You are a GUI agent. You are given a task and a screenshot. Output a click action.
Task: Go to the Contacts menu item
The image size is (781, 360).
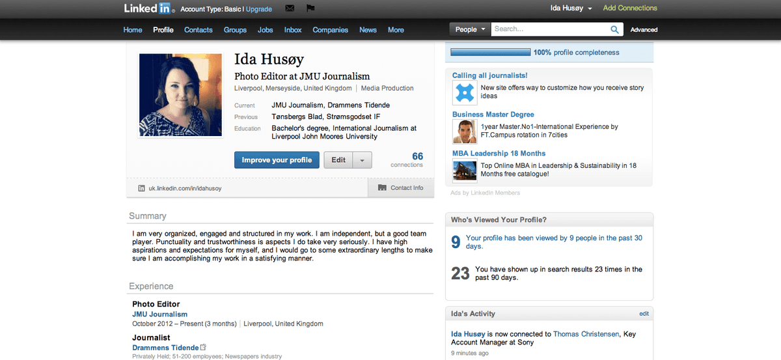pyautogui.click(x=198, y=30)
